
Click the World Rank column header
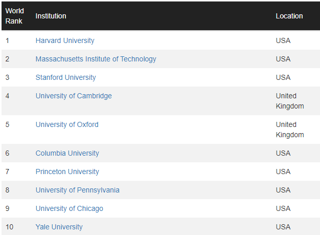click(x=15, y=16)
